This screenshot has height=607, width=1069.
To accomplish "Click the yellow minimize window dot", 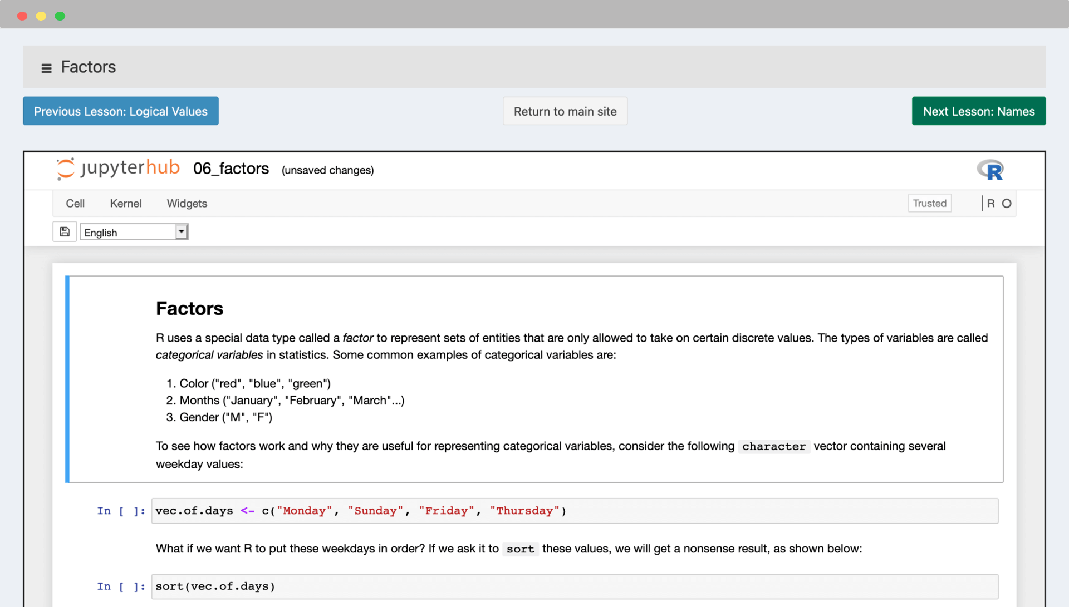I will coord(41,16).
